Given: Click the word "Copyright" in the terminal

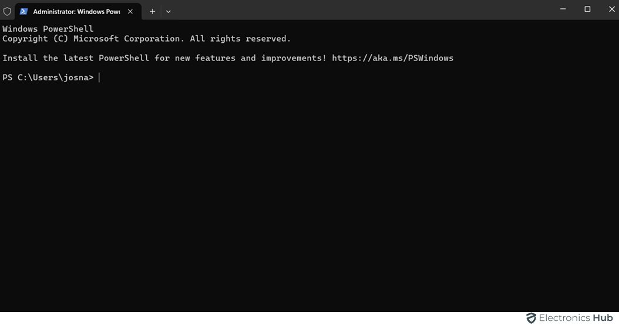Looking at the screenshot, I should tap(25, 39).
